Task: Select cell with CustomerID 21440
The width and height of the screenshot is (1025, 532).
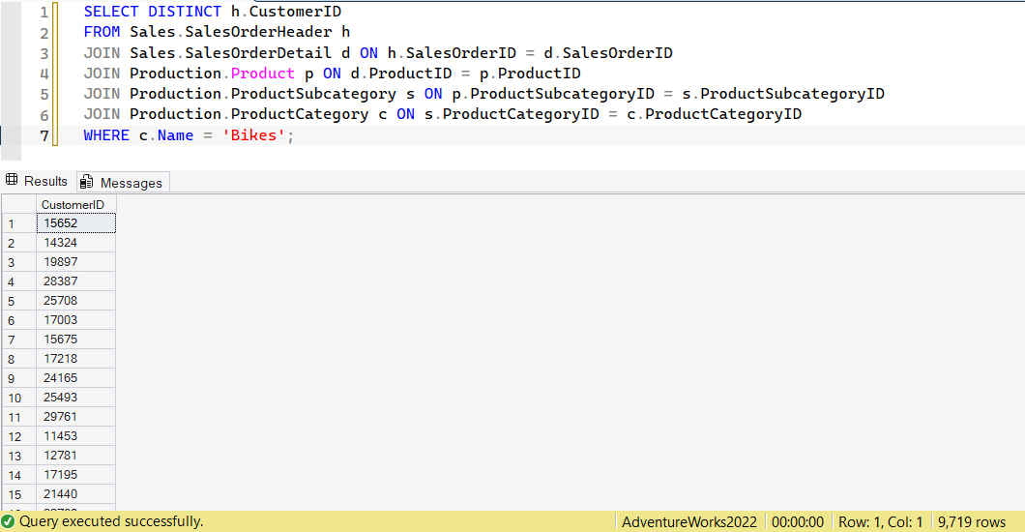Action: [x=75, y=493]
